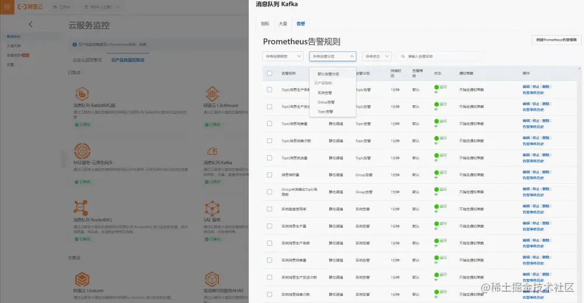
Task: Check the 实例消息生产条数 row checkbox
Action: pos(269,243)
